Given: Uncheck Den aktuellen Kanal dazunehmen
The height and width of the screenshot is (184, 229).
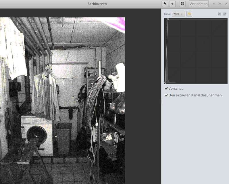Looking at the screenshot, I should click(166, 95).
